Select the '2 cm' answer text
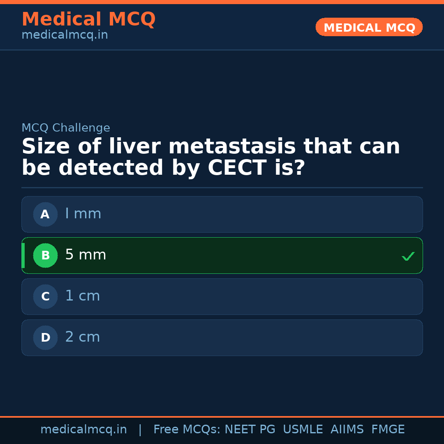Image resolution: width=444 pixels, height=444 pixels. [x=83, y=337]
